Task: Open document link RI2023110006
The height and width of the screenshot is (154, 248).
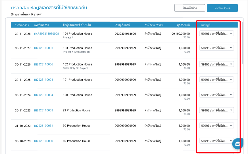Action: (x=43, y=64)
